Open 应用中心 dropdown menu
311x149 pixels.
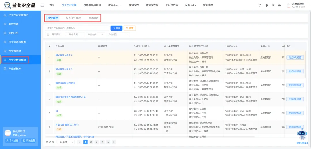click(x=115, y=5)
